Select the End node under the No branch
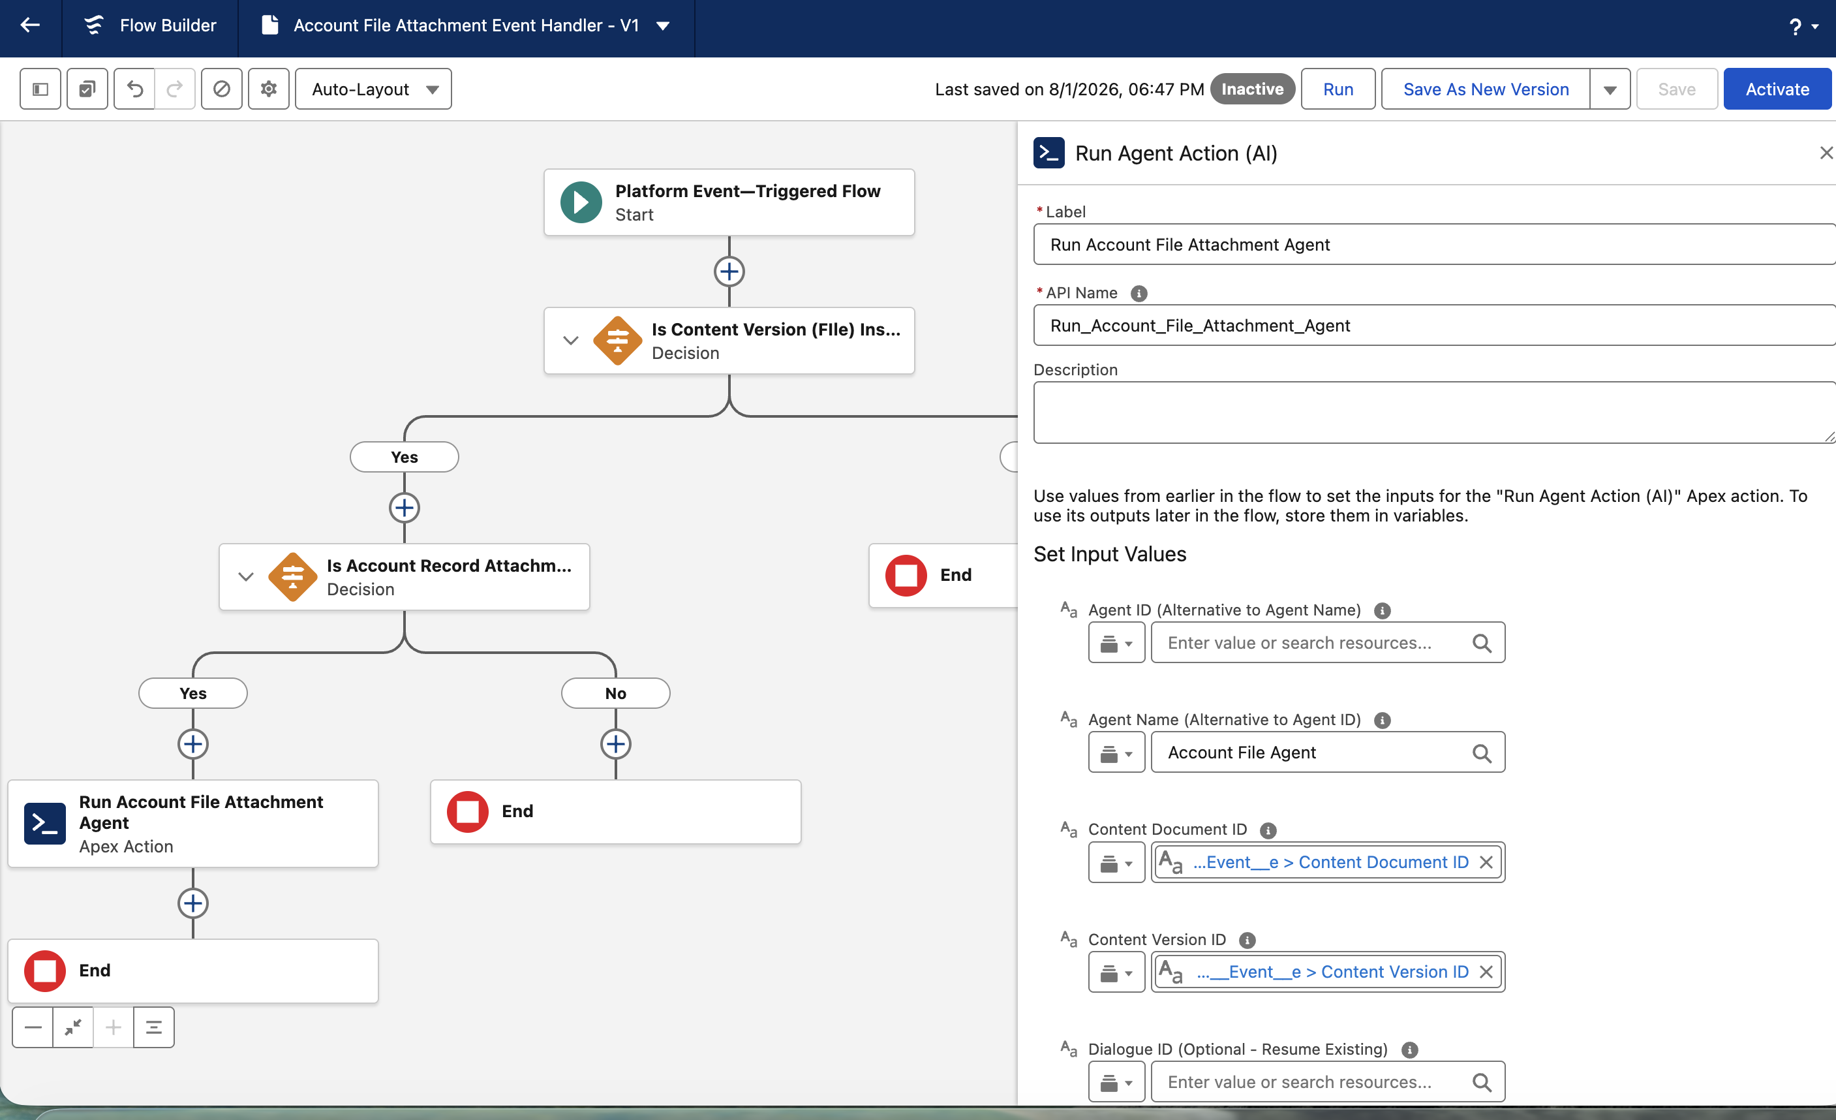Screen dimensions: 1836x1120 (615, 811)
